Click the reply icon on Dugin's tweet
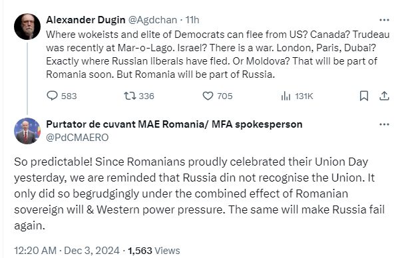400x258 pixels. (x=53, y=96)
